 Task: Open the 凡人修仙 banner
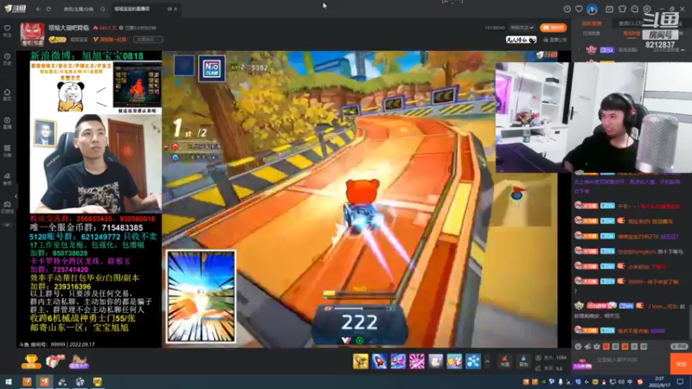point(521,40)
